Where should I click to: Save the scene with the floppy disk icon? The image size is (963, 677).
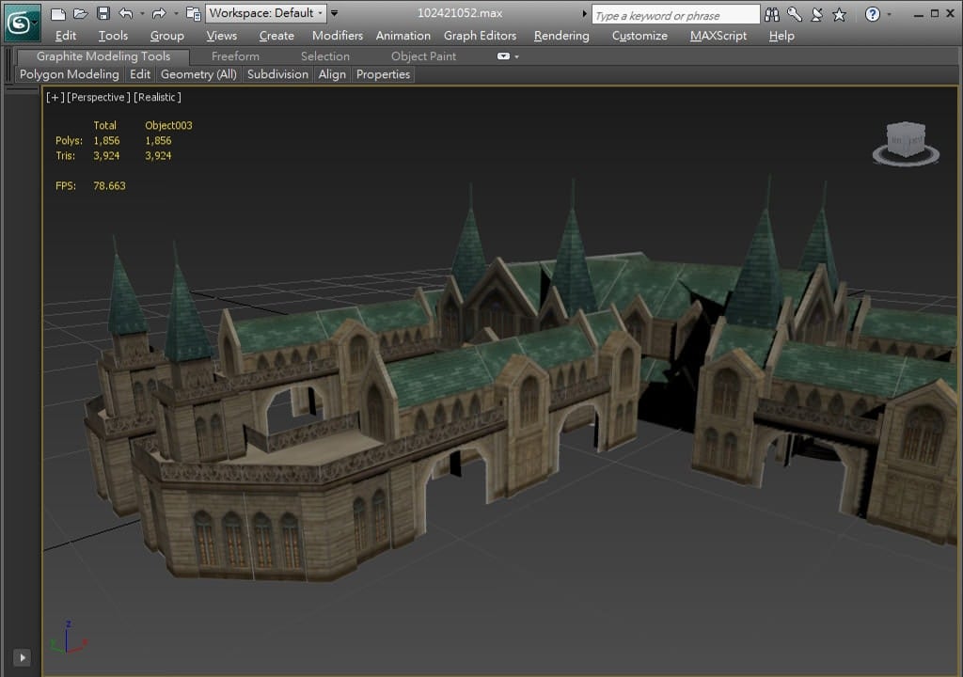click(x=103, y=14)
